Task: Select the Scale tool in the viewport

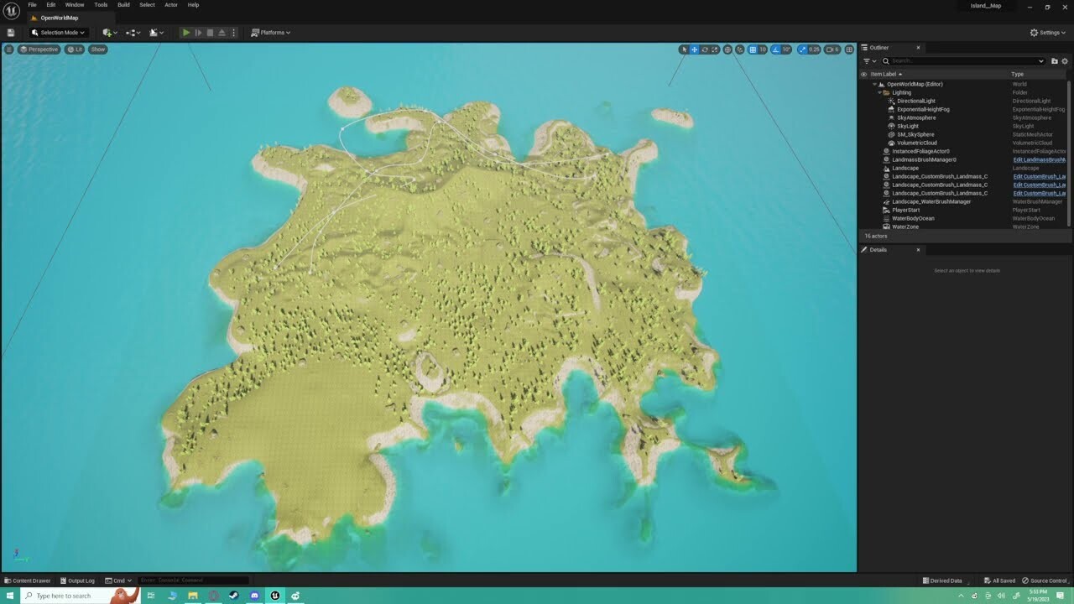Action: click(715, 49)
